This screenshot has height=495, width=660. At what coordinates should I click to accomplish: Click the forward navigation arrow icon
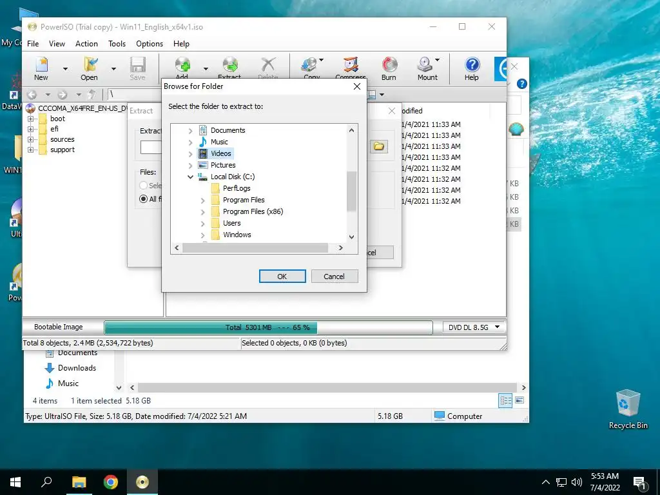(x=63, y=95)
